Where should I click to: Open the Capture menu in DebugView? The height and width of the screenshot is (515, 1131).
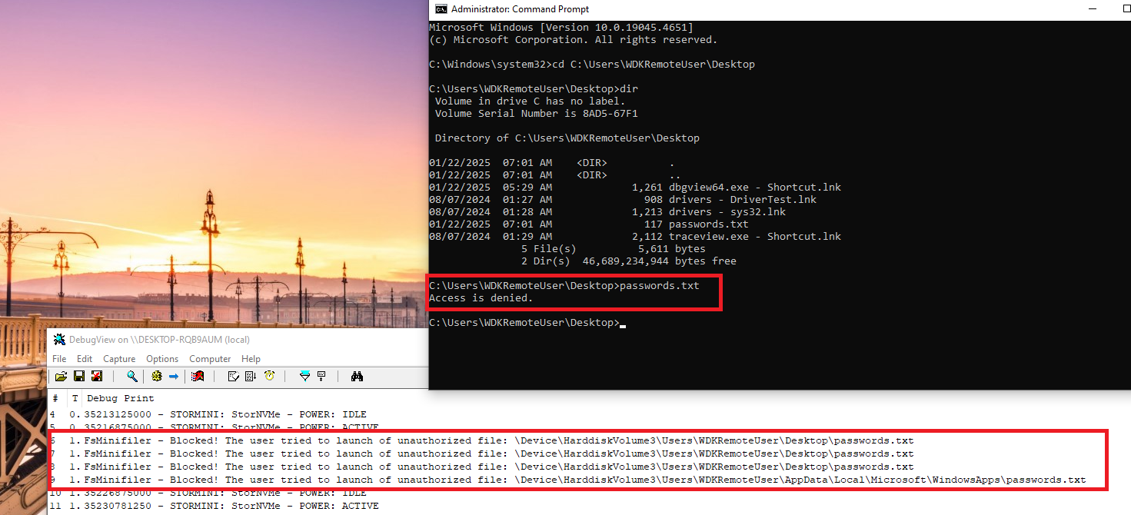click(119, 359)
